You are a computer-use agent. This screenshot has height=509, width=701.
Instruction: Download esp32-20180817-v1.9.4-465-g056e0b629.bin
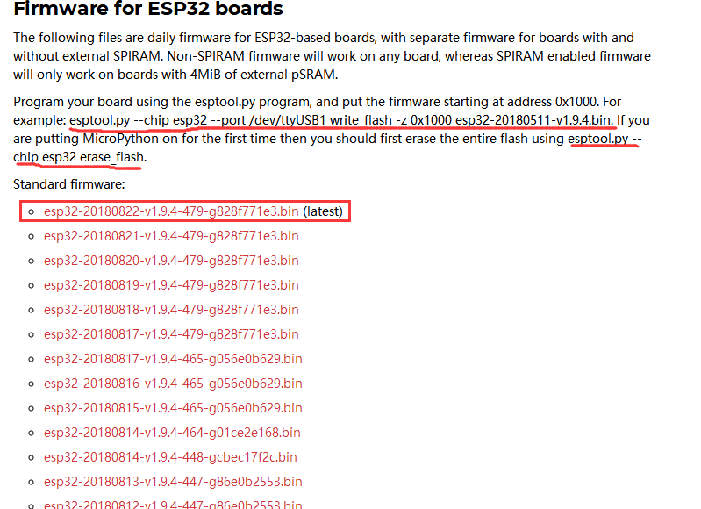(x=173, y=359)
